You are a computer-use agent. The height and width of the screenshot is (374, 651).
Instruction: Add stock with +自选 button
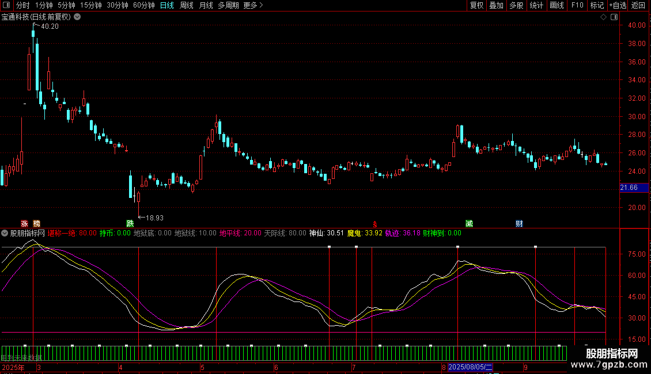coord(618,5)
